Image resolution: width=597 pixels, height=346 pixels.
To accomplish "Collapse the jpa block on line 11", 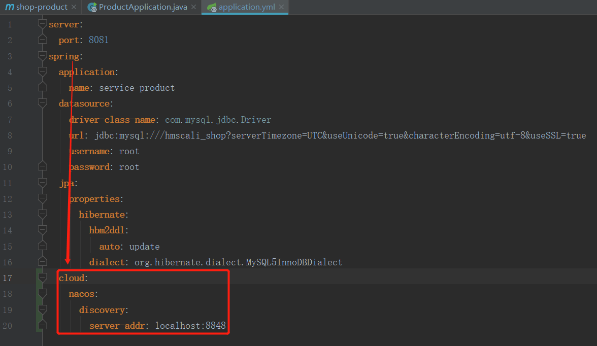I will 42,183.
